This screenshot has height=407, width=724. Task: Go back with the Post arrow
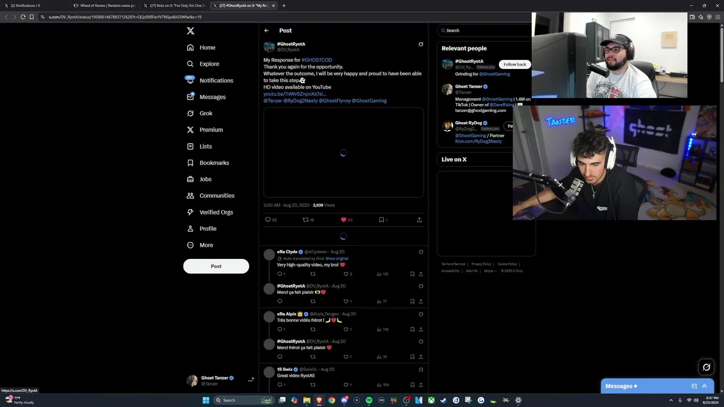(266, 31)
